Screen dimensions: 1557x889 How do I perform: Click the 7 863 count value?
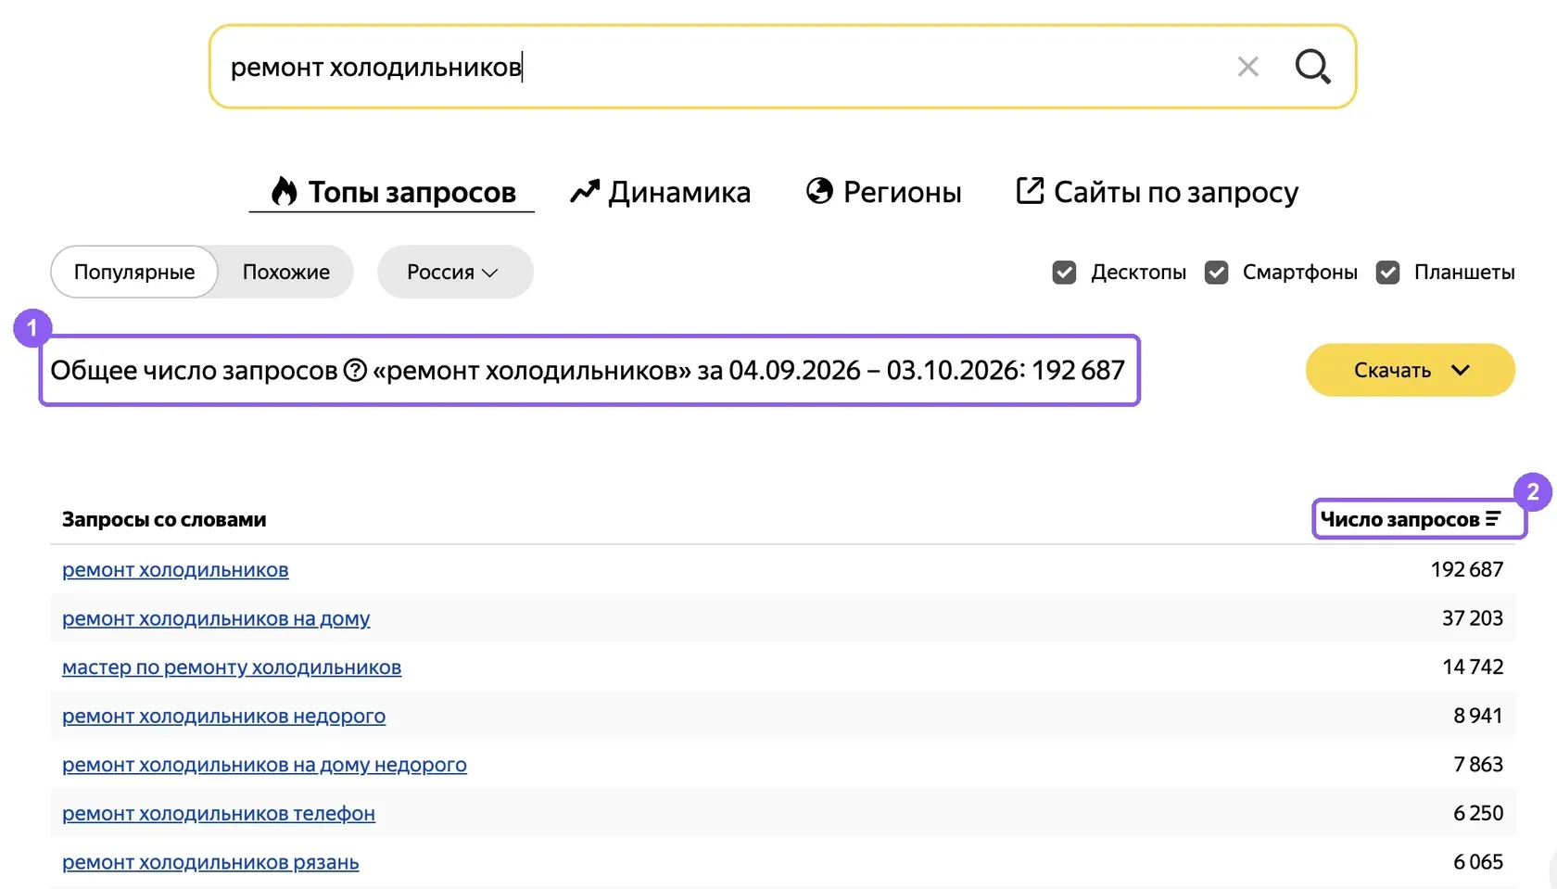(x=1478, y=765)
